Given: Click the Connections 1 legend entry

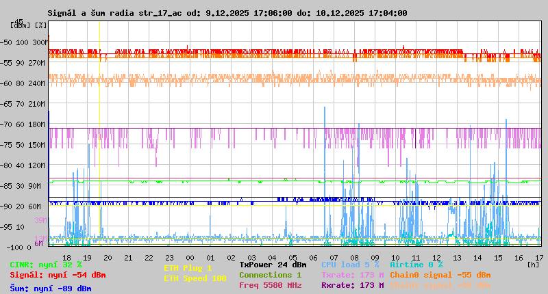Looking at the screenshot, I should tap(270, 275).
